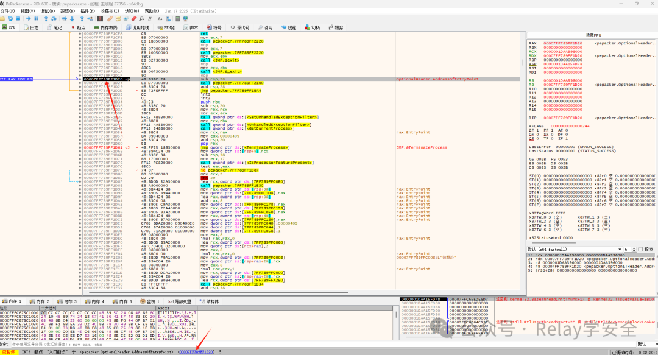Click the pause execution toolbar icon
The width and height of the screenshot is (658, 355).
36,18
